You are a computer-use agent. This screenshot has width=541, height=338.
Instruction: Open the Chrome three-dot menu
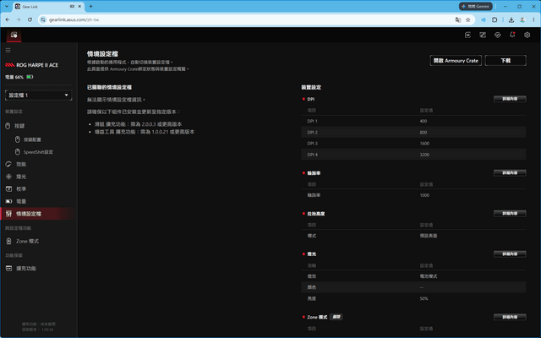pos(533,20)
